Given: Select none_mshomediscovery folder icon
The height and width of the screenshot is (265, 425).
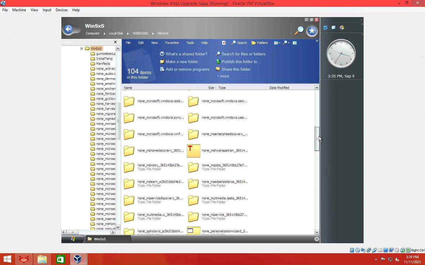Looking at the screenshot, I should click(x=129, y=151).
